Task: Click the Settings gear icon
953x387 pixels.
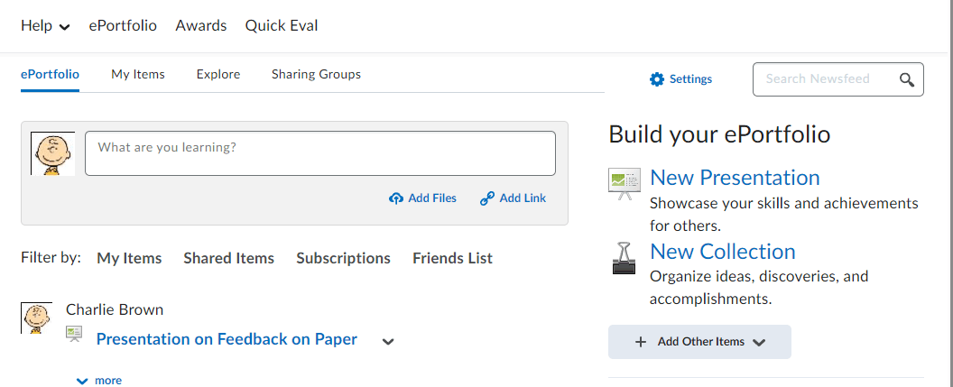Action: tap(656, 79)
